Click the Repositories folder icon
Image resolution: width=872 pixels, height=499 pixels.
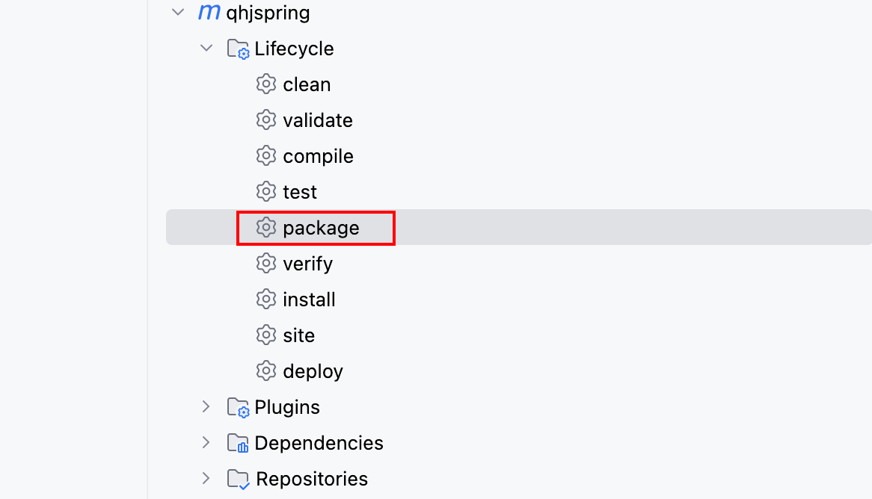238,479
